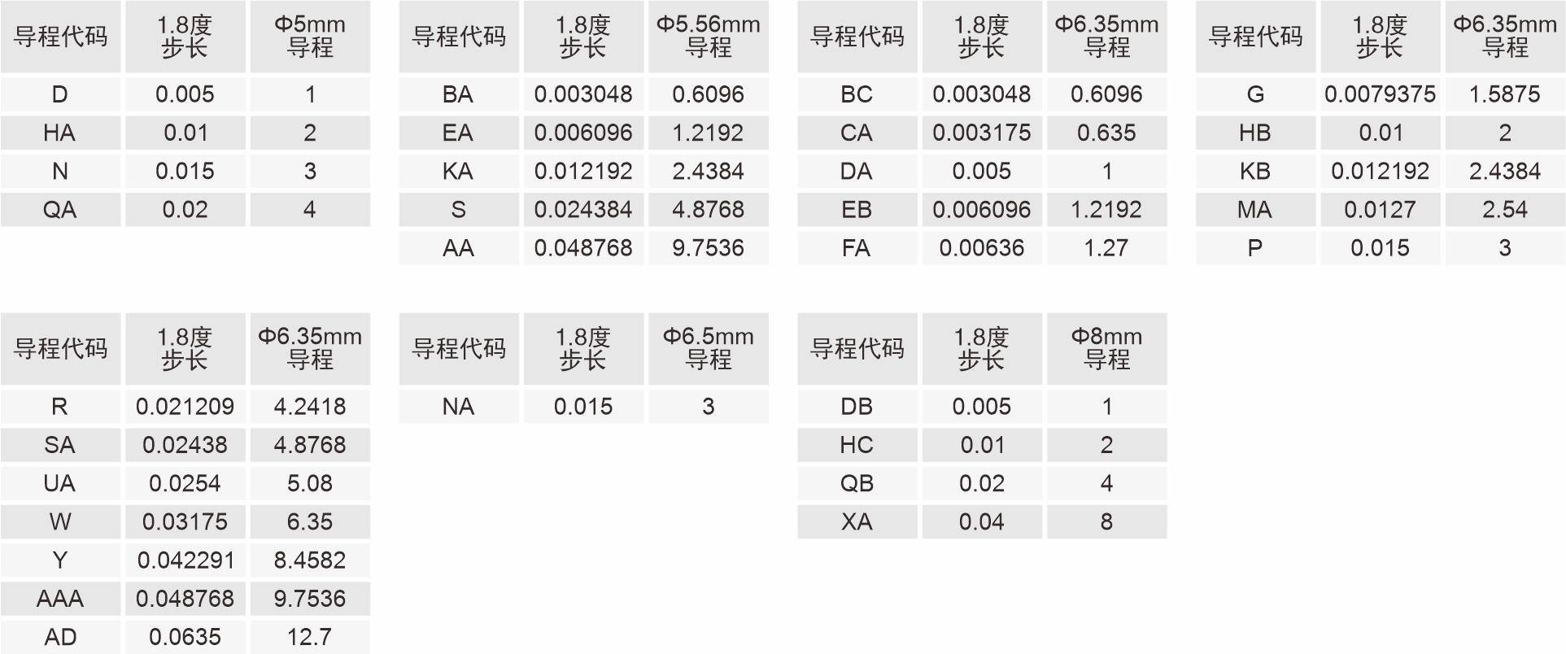Click the step length value 0.042291

185,560
